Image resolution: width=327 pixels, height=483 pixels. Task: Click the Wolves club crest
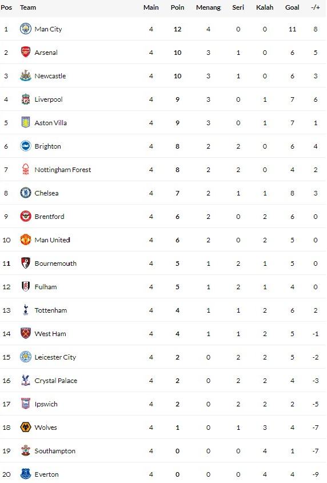pos(26,427)
